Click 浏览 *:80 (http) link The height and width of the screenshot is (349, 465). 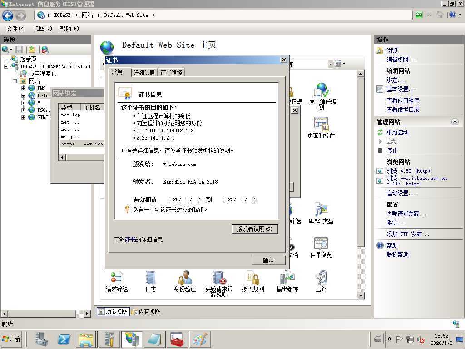pyautogui.click(x=408, y=171)
